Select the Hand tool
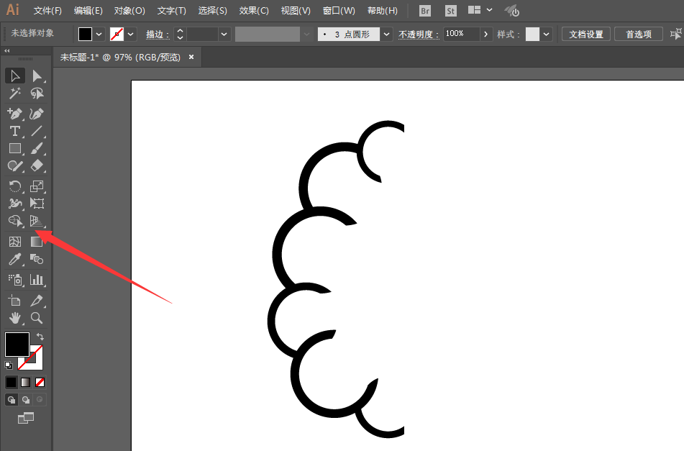This screenshot has width=684, height=451. pyautogui.click(x=15, y=318)
